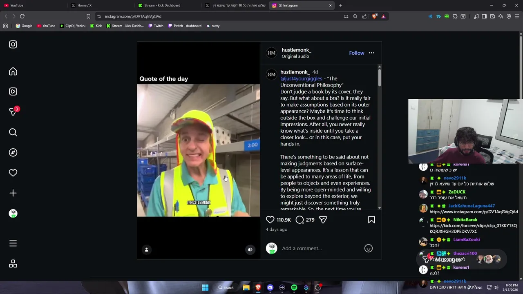This screenshot has width=523, height=294.
Task: Open the Original audio link
Action: tap(295, 56)
